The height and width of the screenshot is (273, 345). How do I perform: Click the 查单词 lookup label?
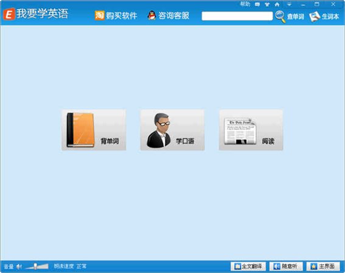[296, 16]
